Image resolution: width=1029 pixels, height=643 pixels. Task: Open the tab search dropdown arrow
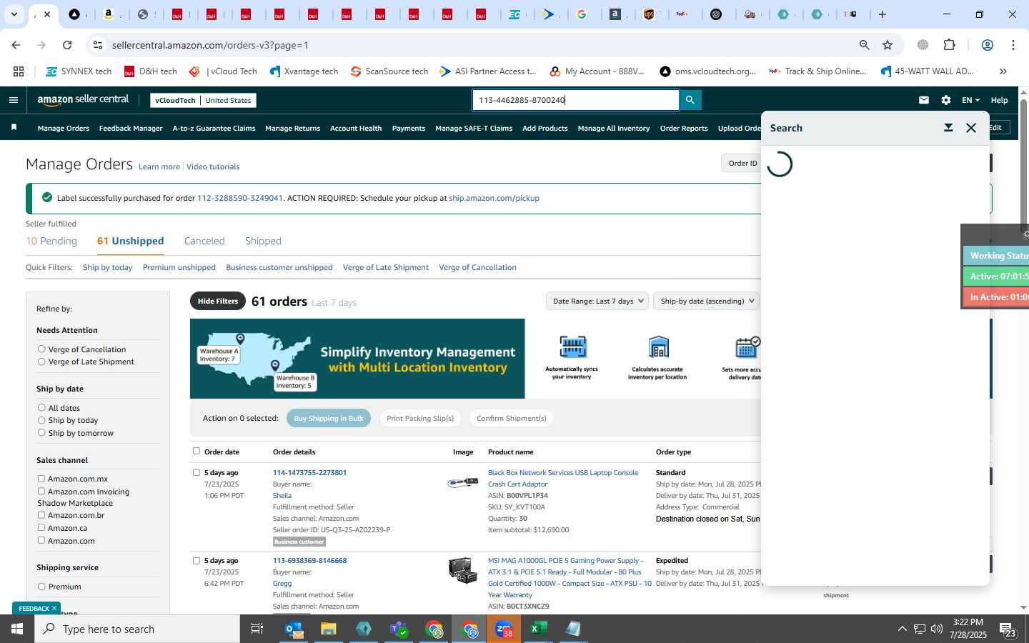click(x=14, y=14)
